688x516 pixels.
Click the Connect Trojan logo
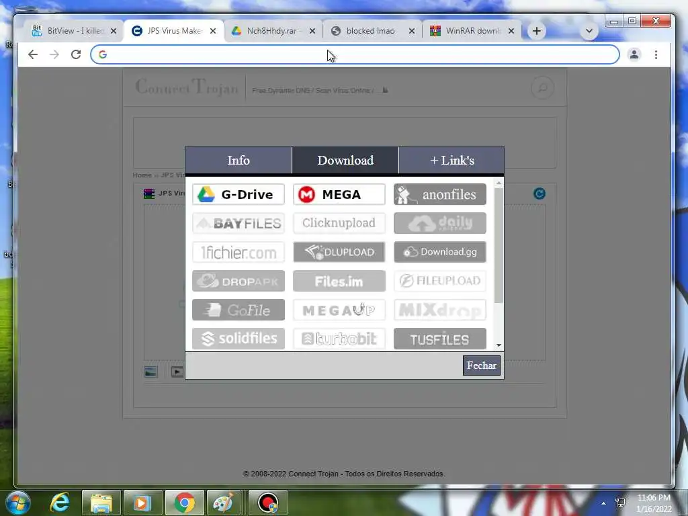[187, 87]
